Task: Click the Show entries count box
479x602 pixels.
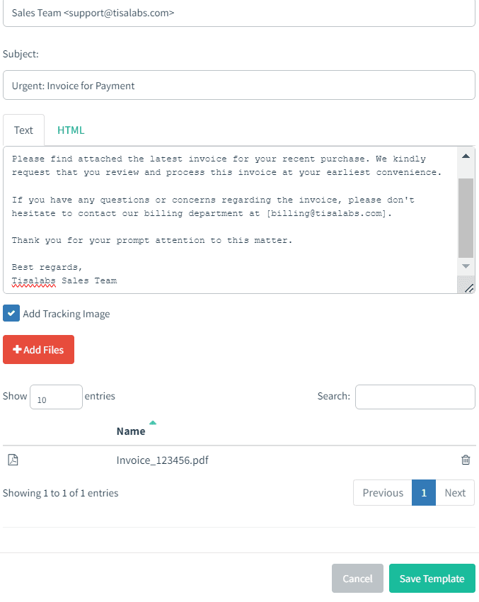Action: click(x=56, y=397)
